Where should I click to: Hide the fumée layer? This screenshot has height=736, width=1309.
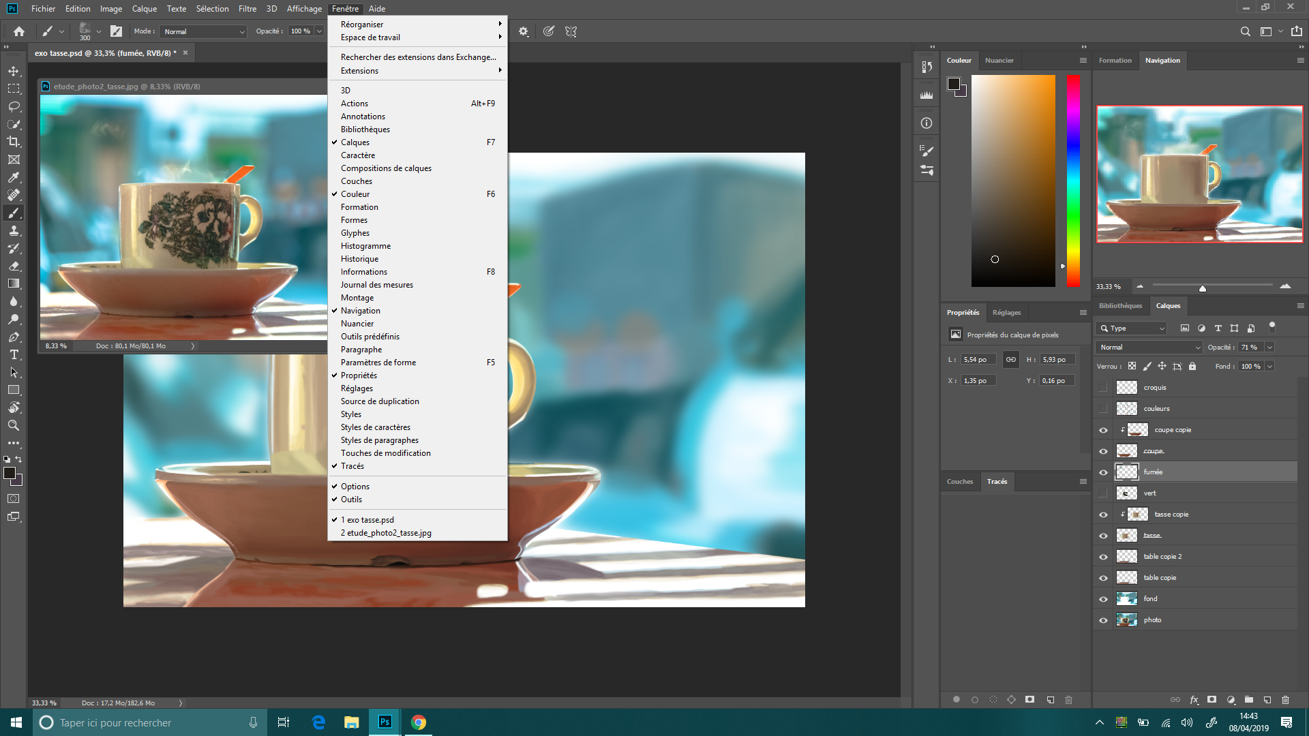pos(1103,472)
